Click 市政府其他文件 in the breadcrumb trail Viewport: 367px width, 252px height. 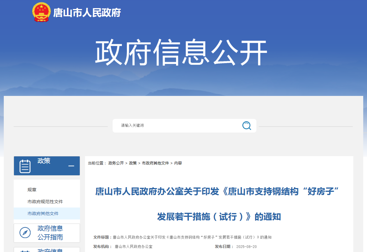156,163
